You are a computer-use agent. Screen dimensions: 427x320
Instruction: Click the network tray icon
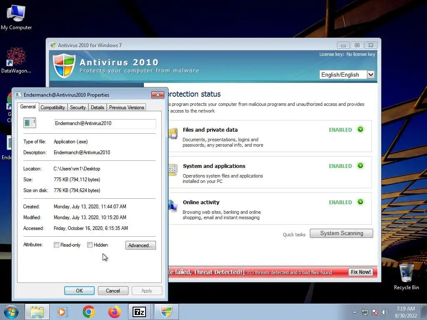[x=364, y=312]
